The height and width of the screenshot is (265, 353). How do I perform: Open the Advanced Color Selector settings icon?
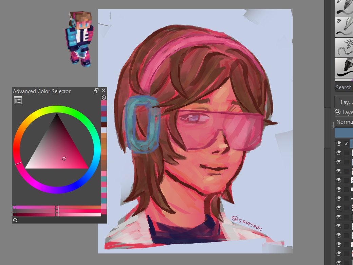click(18, 101)
